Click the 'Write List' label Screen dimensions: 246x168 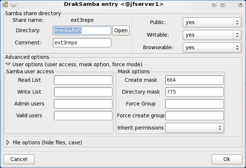tap(29, 92)
